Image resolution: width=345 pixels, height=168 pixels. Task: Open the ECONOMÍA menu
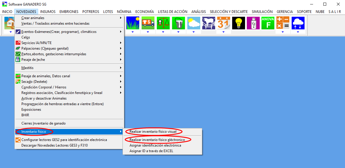145,12
